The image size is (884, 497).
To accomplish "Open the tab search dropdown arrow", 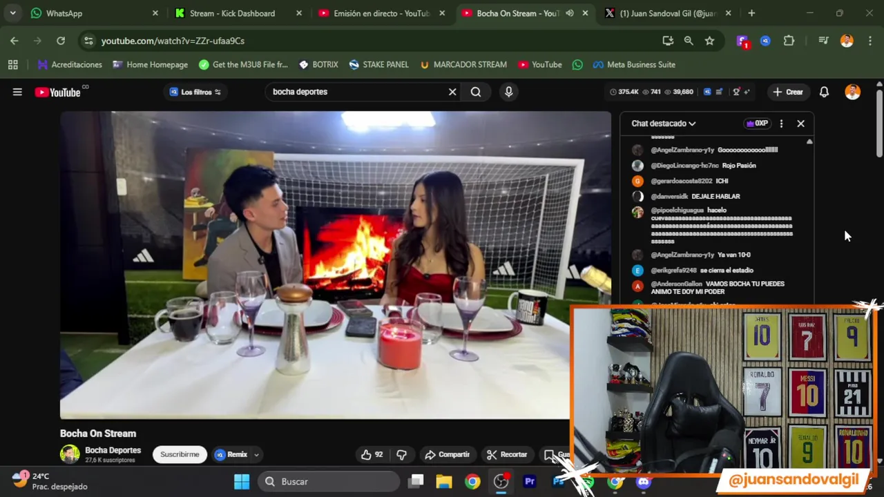I will click(12, 13).
